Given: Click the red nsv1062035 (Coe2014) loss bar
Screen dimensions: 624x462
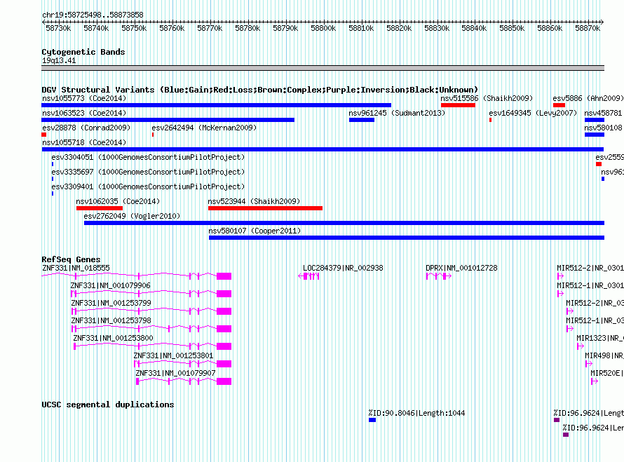Looking at the screenshot, I should pos(100,208).
